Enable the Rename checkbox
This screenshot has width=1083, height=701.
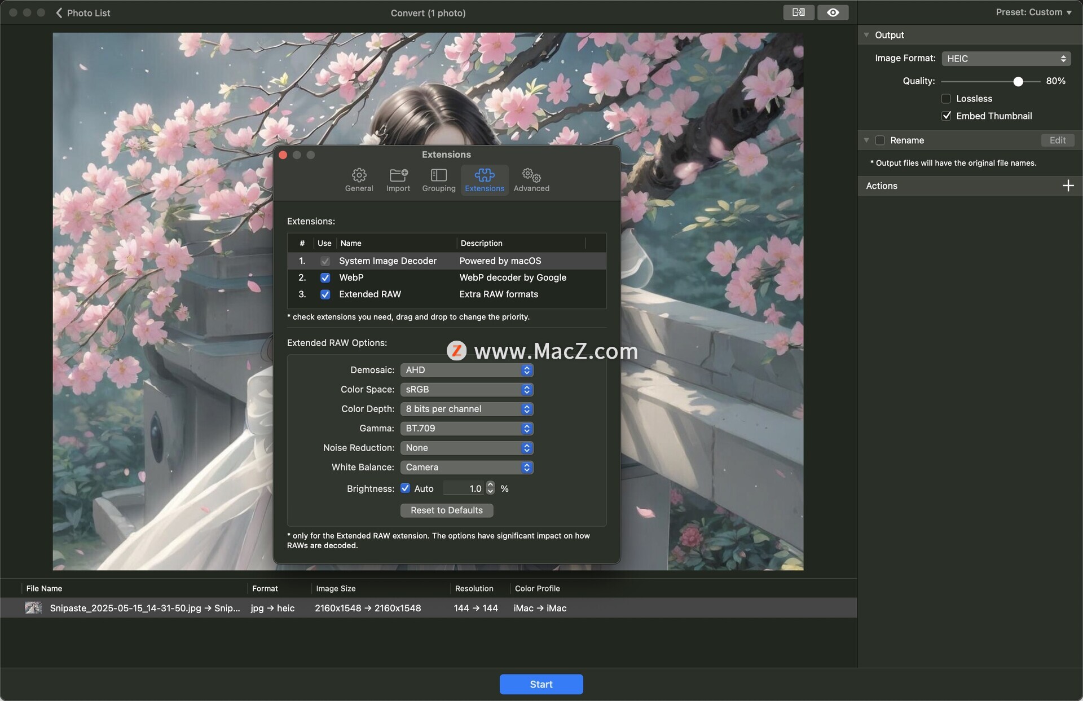pyautogui.click(x=880, y=140)
